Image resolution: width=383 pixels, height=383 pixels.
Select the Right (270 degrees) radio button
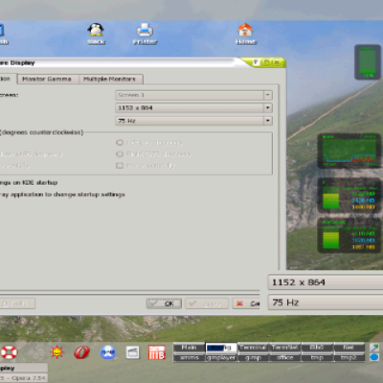pos(120,154)
